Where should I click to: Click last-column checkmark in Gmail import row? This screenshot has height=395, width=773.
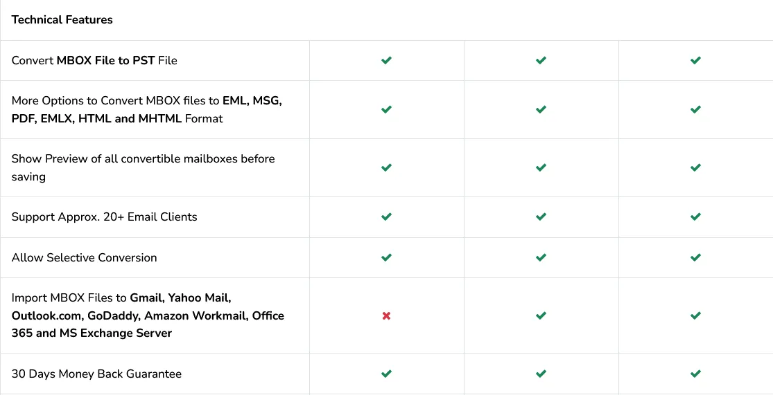tap(695, 315)
